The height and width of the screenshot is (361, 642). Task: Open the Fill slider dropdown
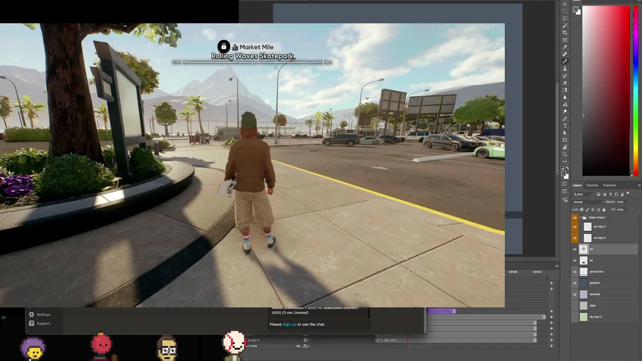point(627,210)
